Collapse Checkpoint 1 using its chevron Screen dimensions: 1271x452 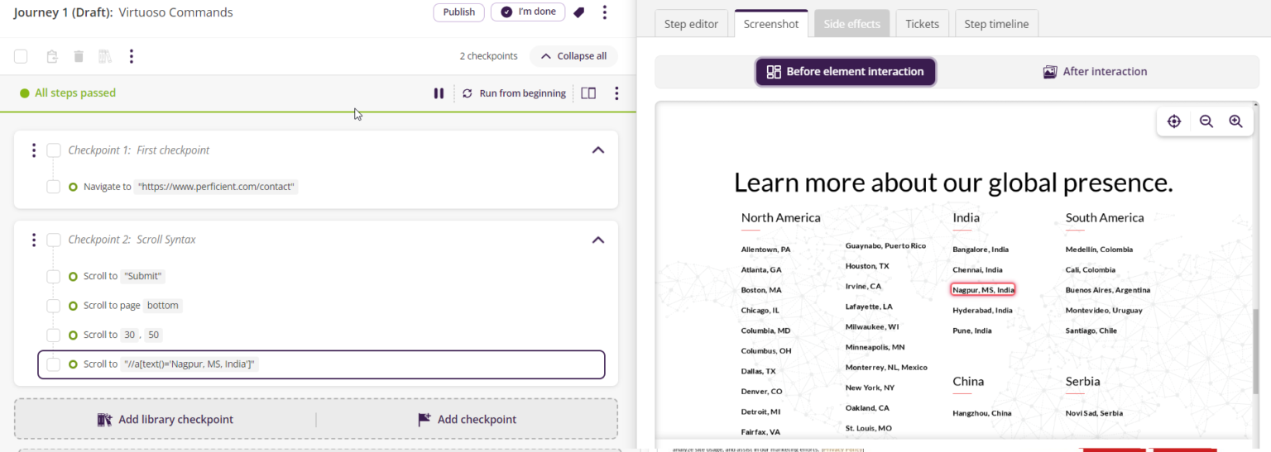coord(598,150)
